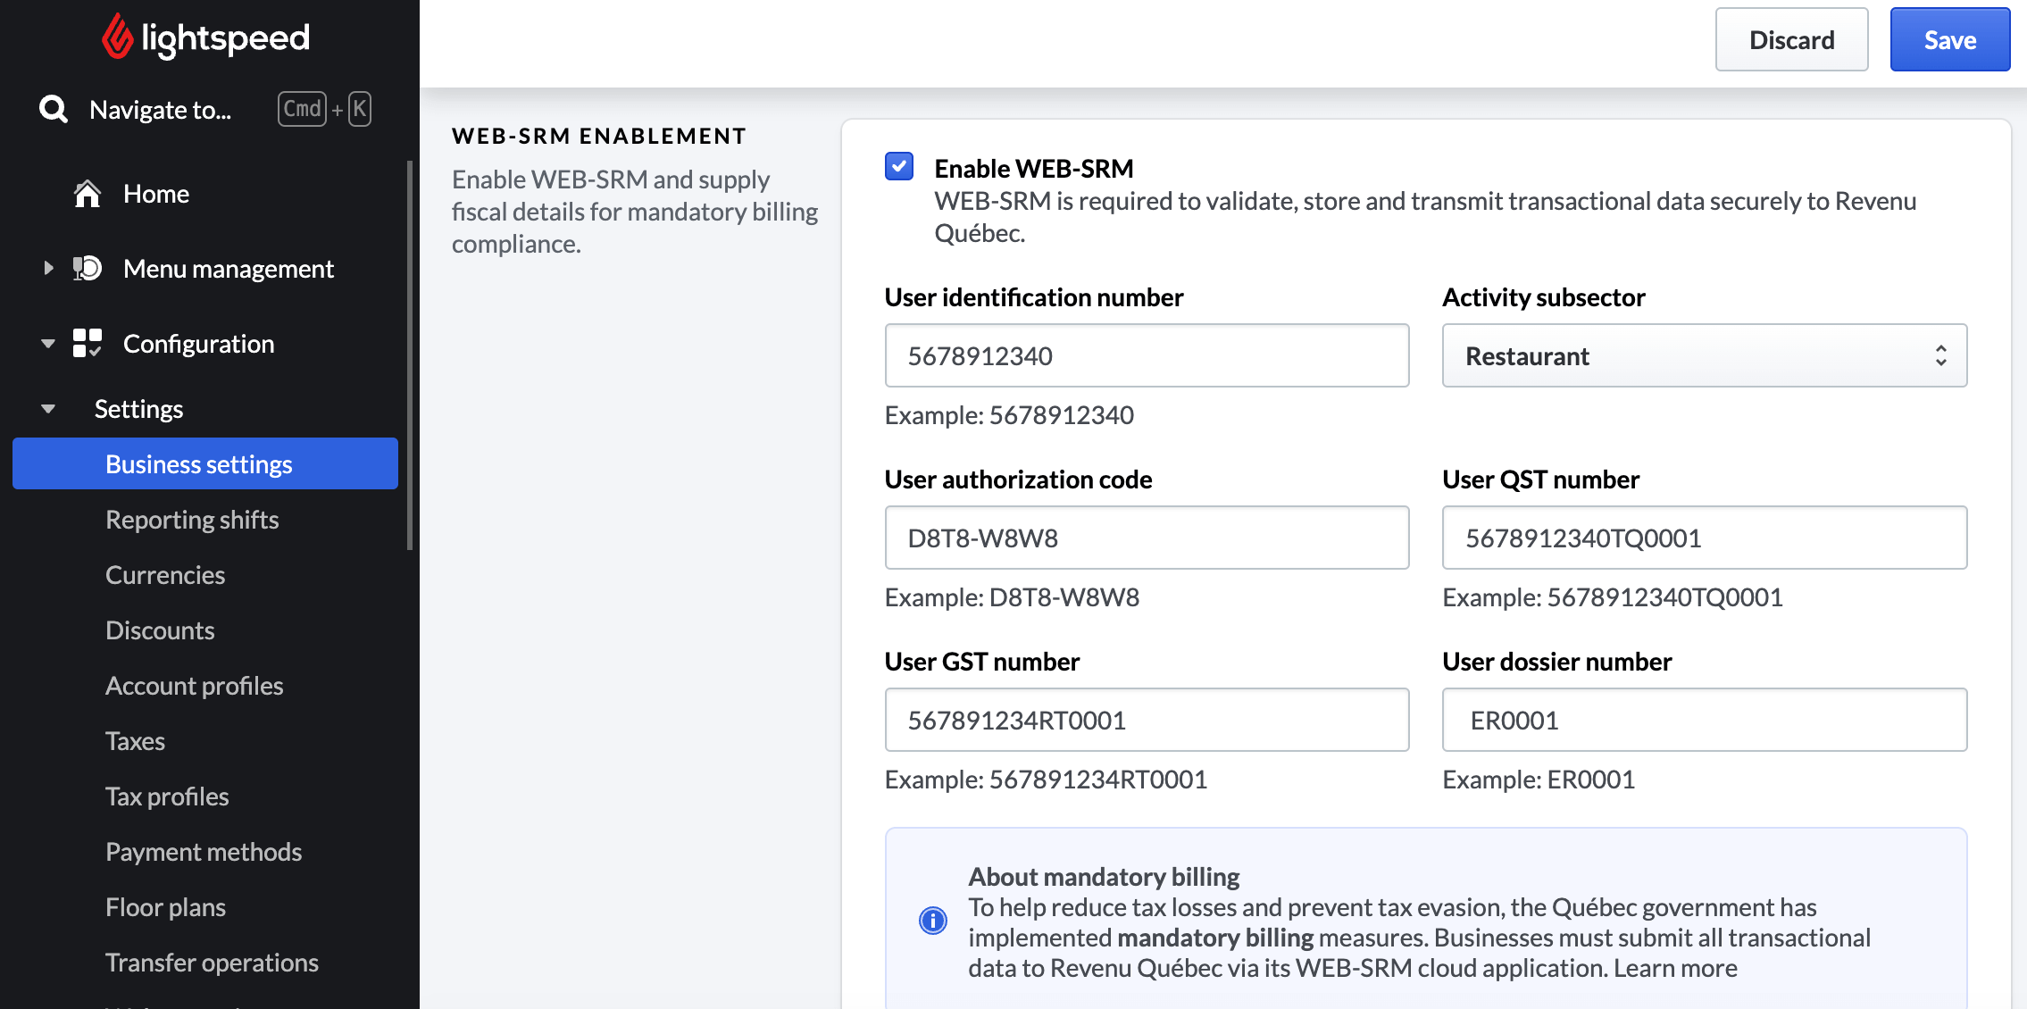The width and height of the screenshot is (2027, 1009).
Task: Click the WEB-SRM ENABLEMENT section heading
Action: (599, 136)
